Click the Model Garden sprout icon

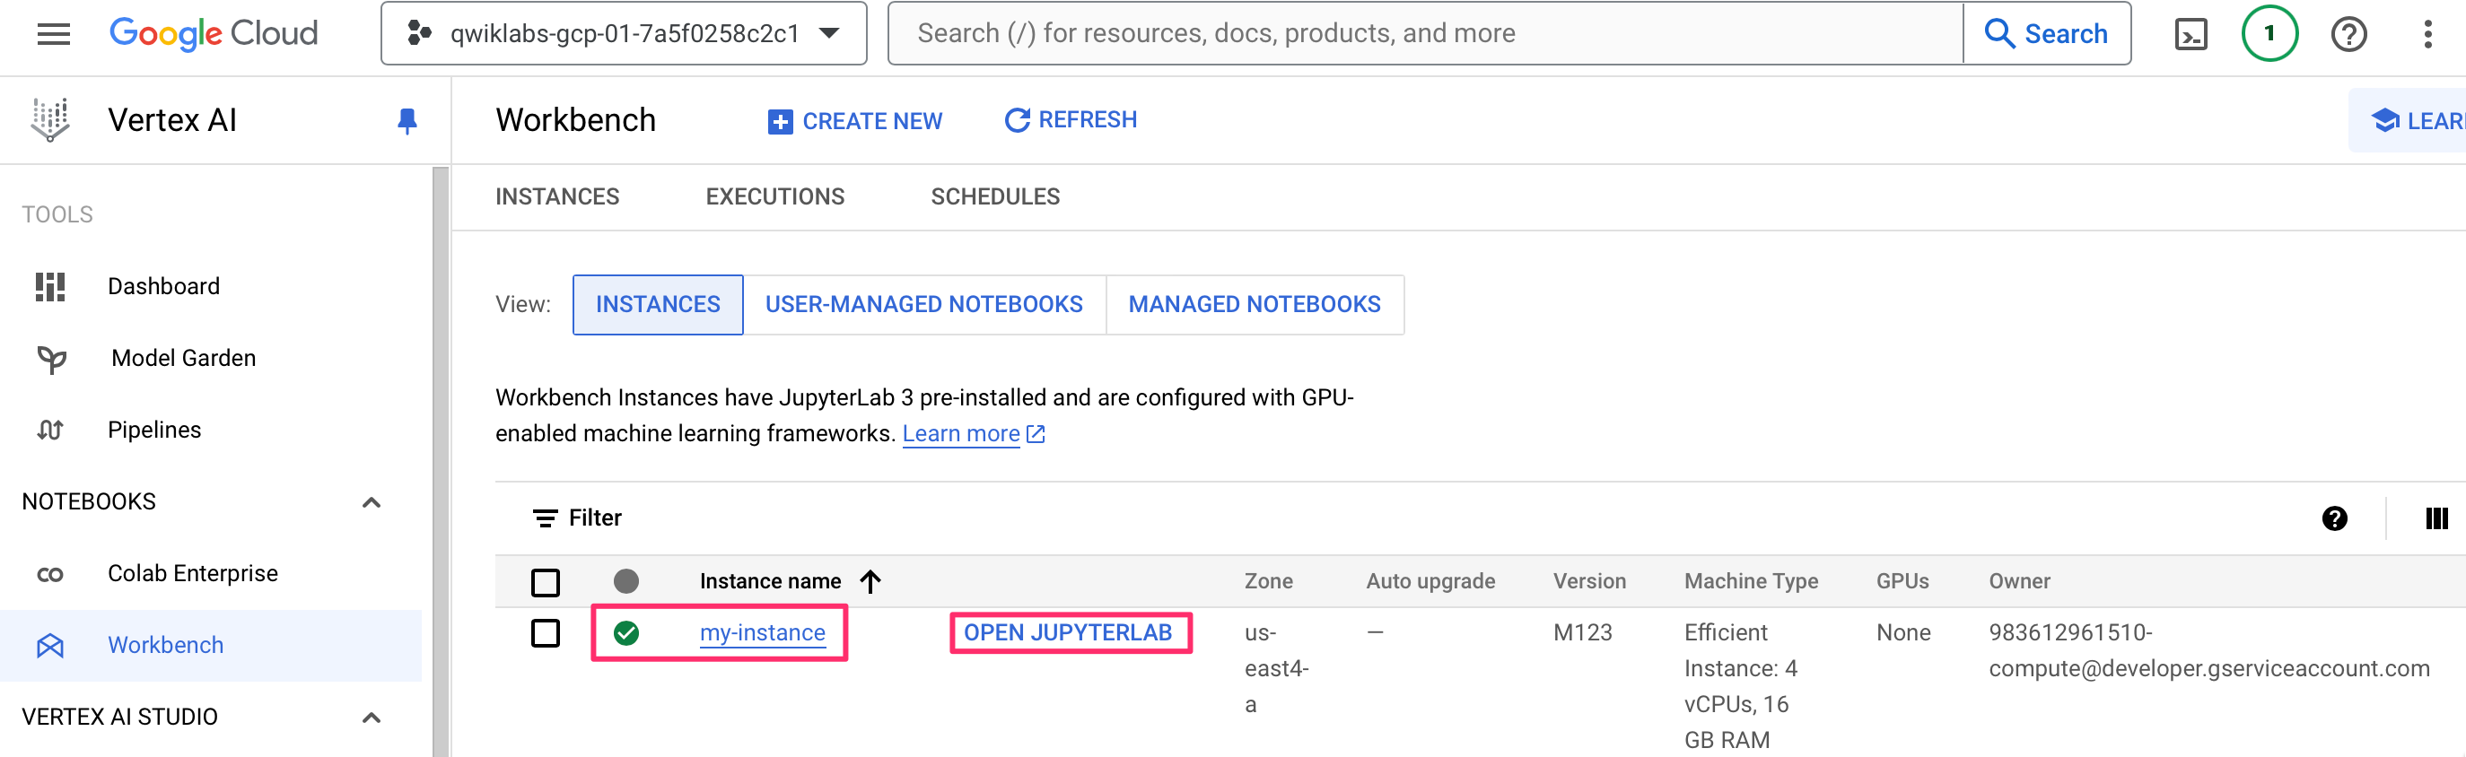(51, 359)
